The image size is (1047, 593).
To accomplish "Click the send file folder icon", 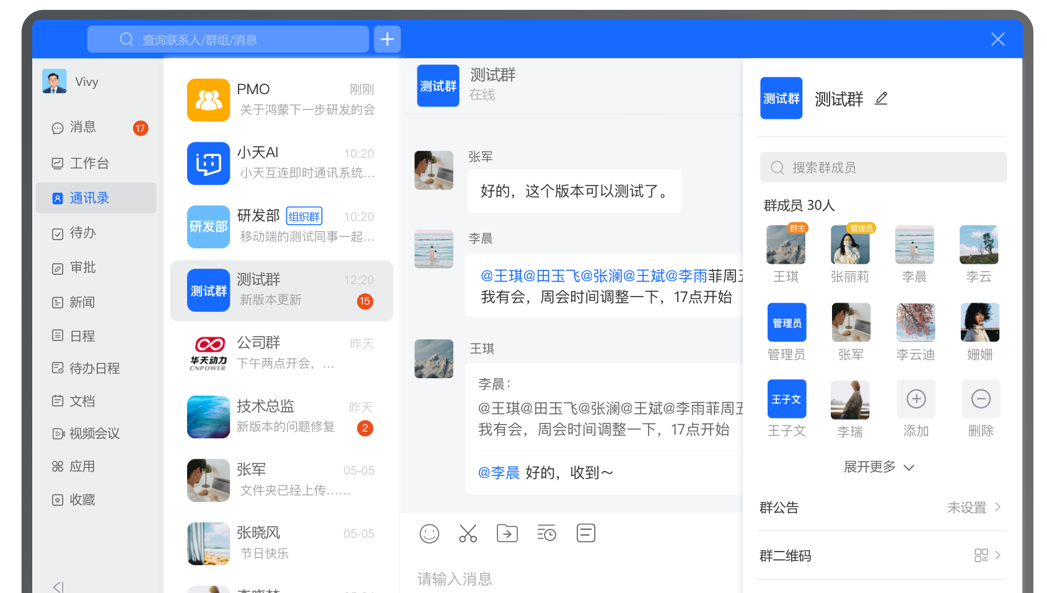I will coord(507,533).
